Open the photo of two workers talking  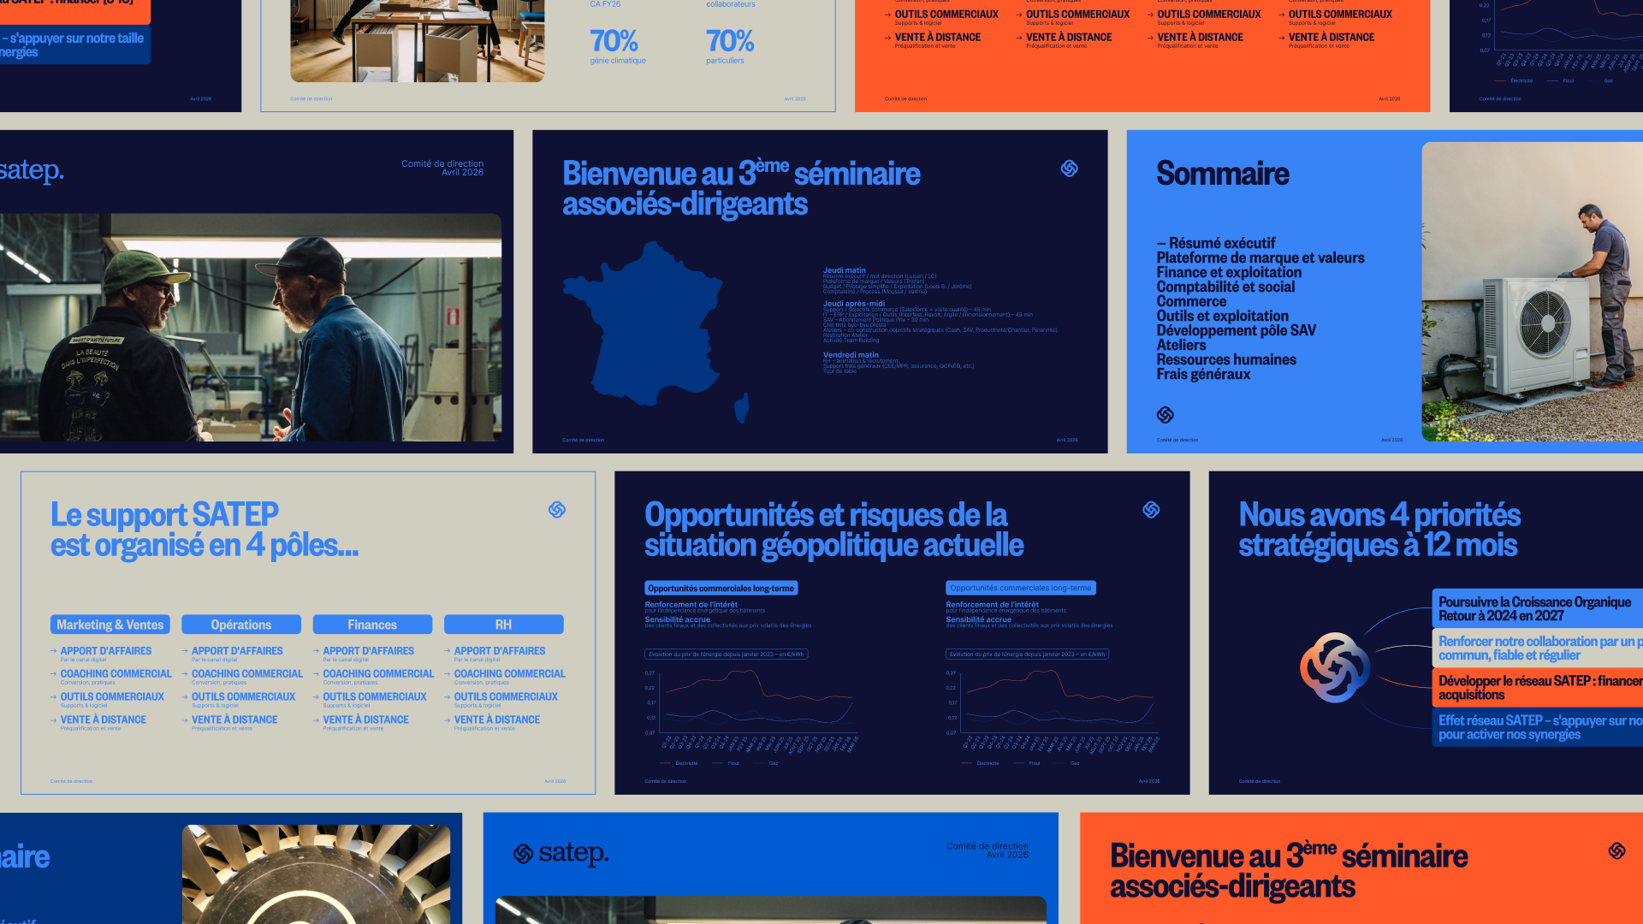pos(251,328)
